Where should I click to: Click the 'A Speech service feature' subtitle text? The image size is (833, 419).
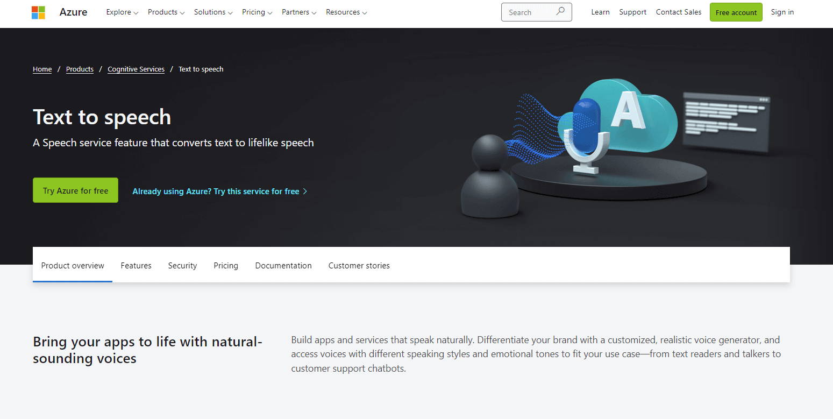173,143
